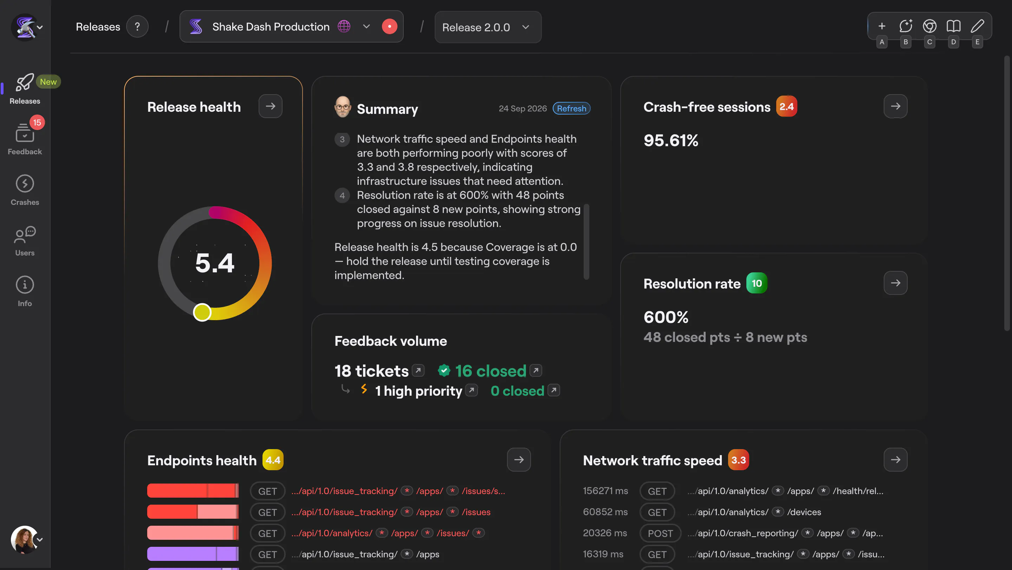Click the pencil icon labeled E
The width and height of the screenshot is (1012, 570).
(978, 26)
